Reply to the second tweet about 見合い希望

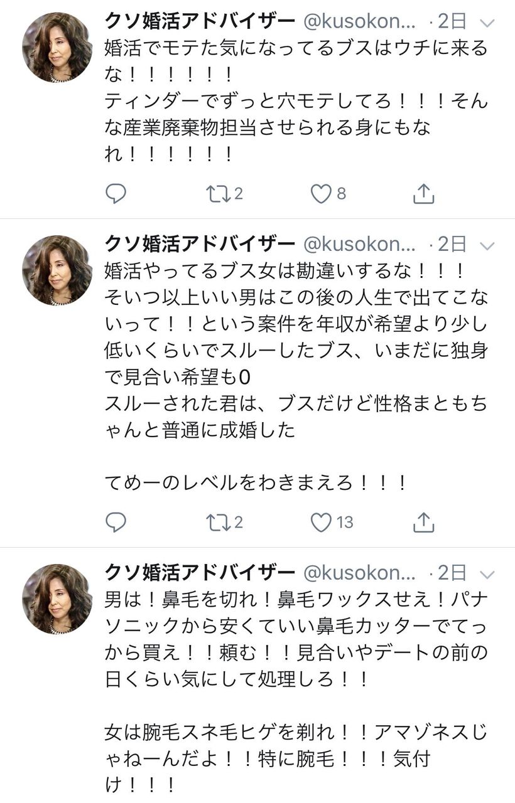[x=116, y=522]
